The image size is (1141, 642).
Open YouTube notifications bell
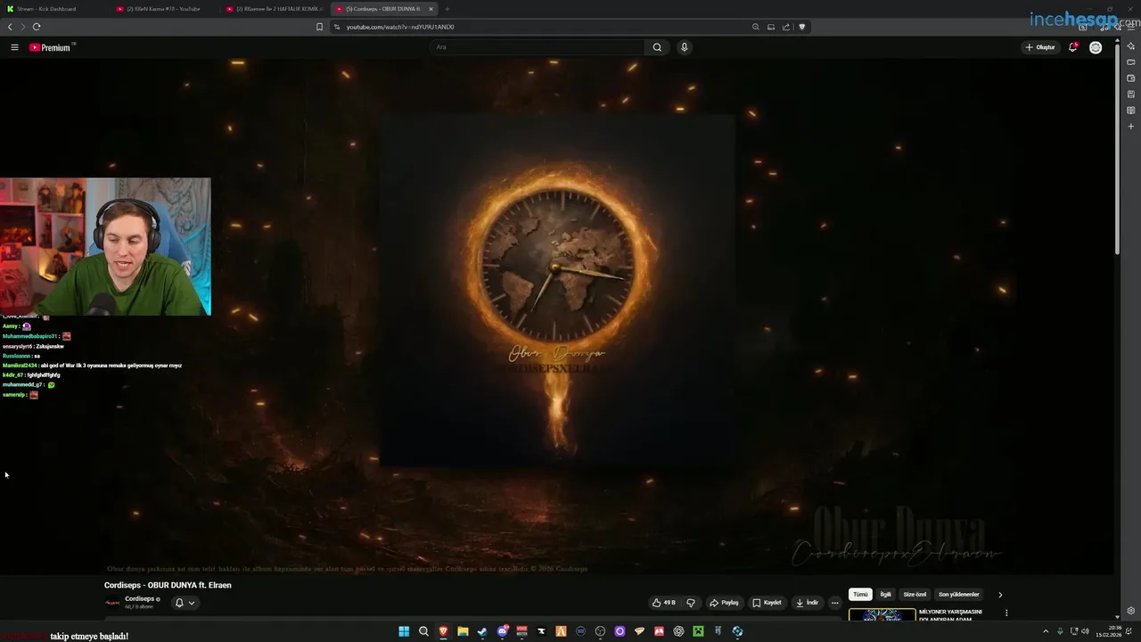(x=1073, y=47)
